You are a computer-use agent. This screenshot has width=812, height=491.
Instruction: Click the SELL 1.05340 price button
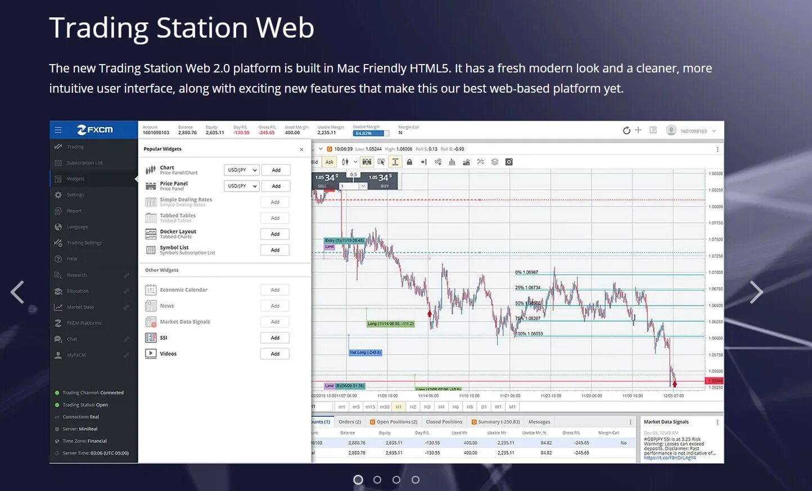pyautogui.click(x=327, y=180)
